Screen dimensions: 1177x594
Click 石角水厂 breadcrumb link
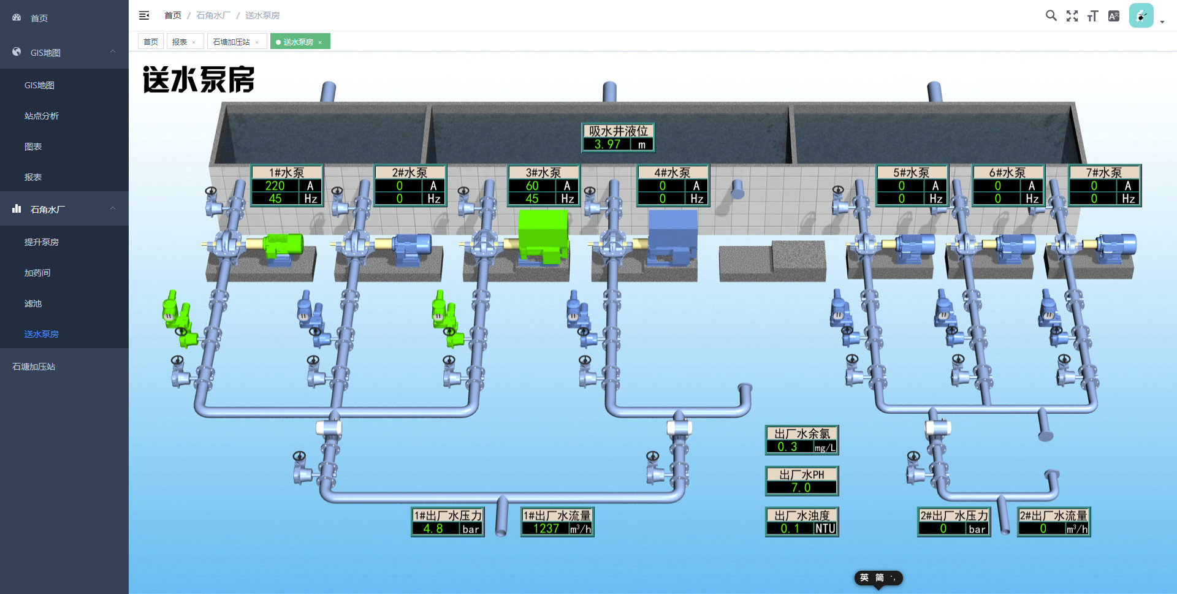pyautogui.click(x=213, y=15)
